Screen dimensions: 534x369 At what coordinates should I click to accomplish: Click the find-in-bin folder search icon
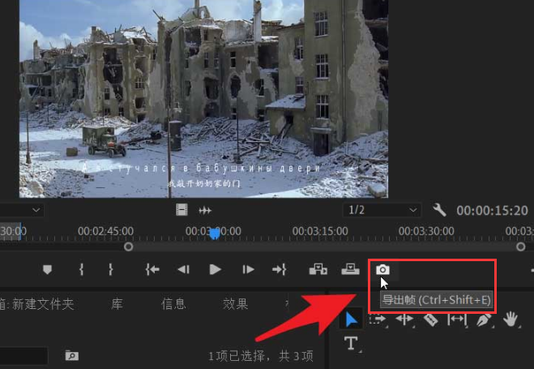tap(72, 356)
